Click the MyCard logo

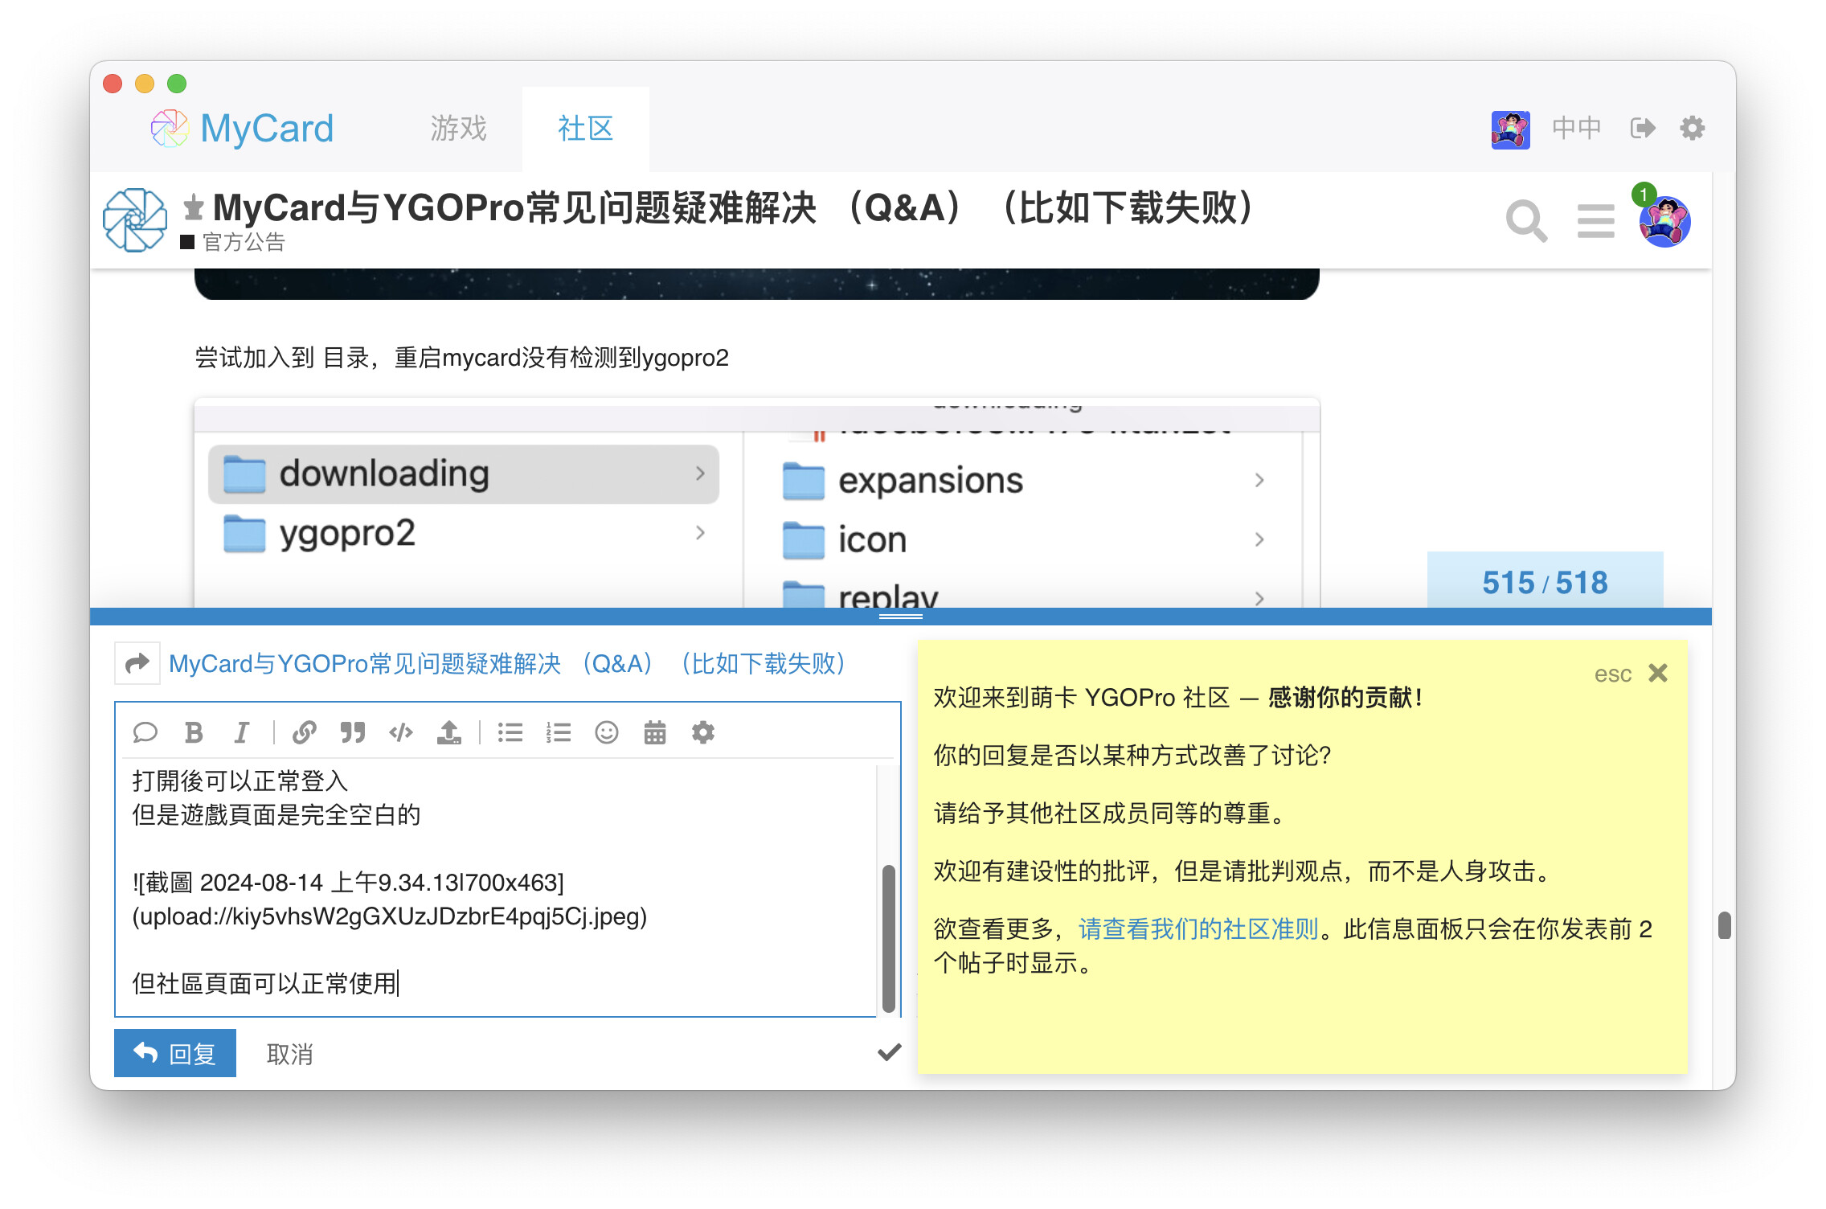pyautogui.click(x=242, y=129)
